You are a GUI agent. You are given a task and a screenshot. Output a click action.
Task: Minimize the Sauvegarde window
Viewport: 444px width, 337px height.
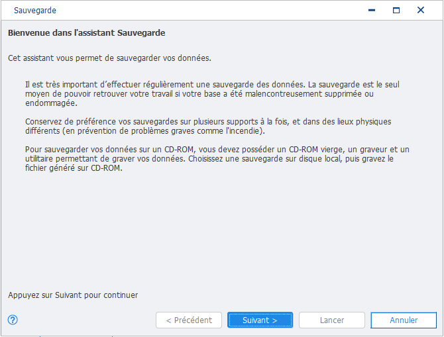(x=372, y=10)
